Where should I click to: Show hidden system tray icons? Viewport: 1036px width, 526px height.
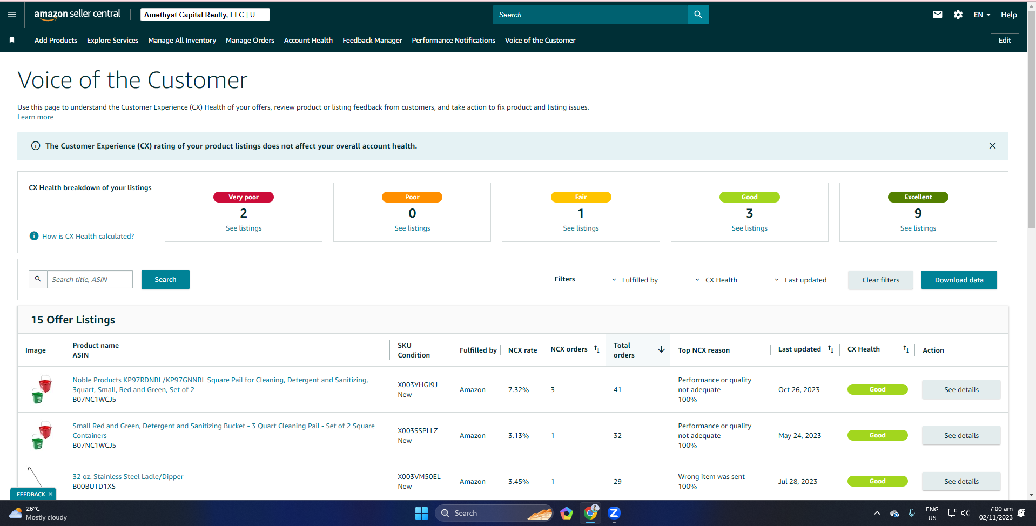[x=877, y=513]
